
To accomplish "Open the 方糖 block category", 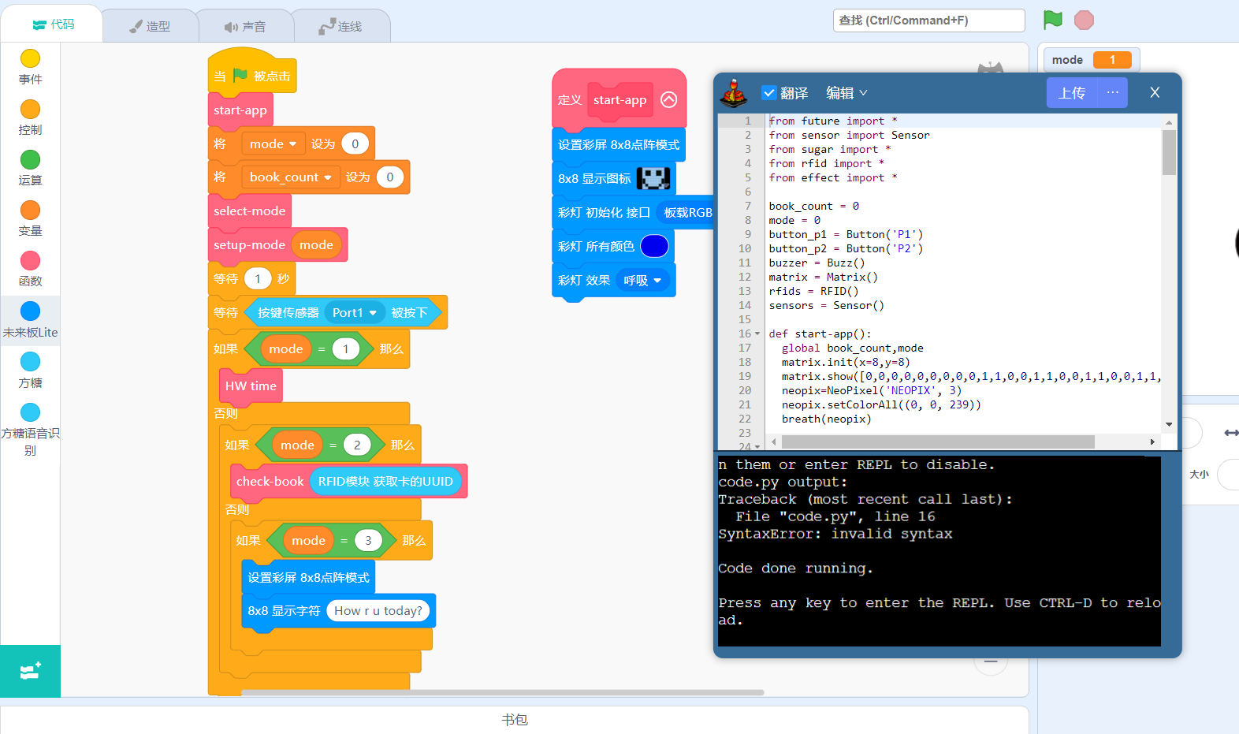I will tap(30, 370).
